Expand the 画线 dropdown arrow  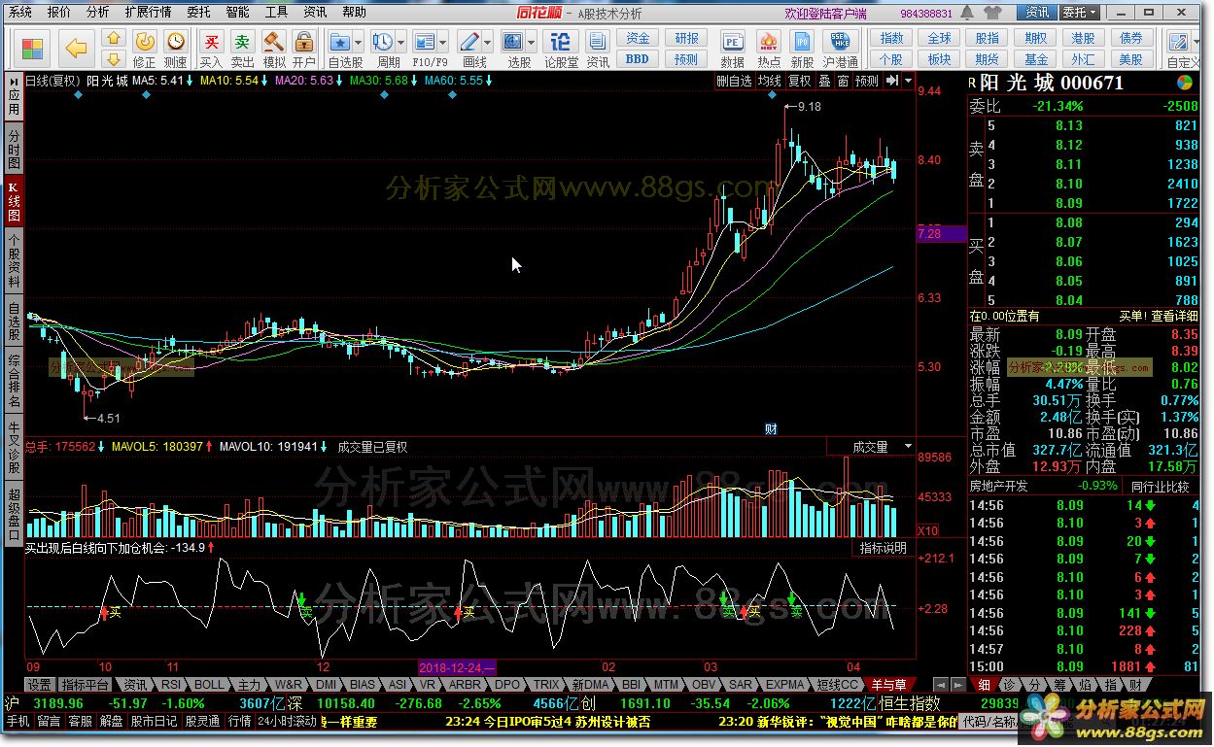[488, 44]
